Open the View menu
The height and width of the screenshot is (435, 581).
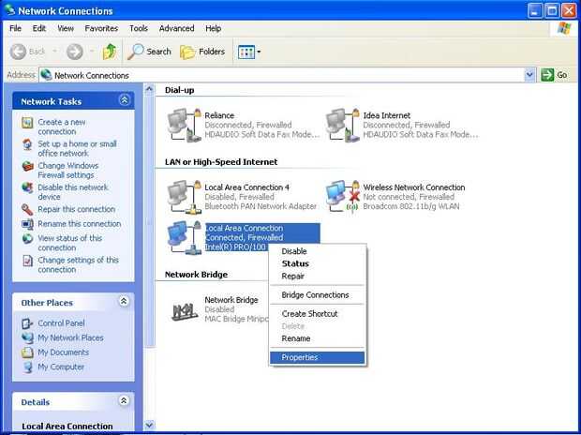tap(66, 28)
